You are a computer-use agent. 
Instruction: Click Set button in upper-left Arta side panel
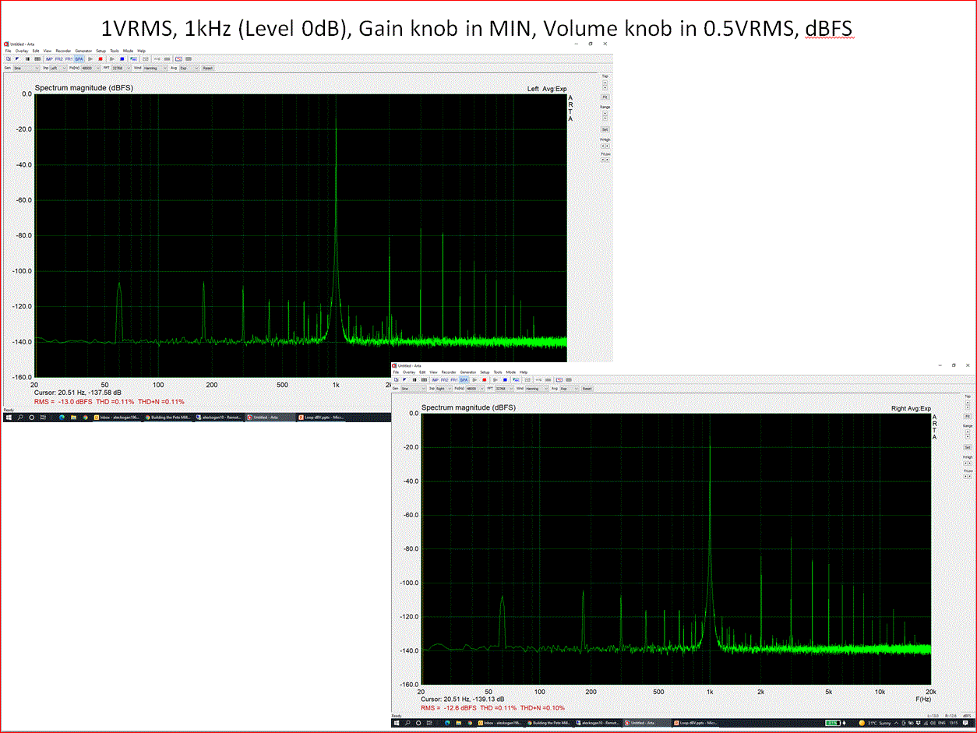tap(605, 129)
